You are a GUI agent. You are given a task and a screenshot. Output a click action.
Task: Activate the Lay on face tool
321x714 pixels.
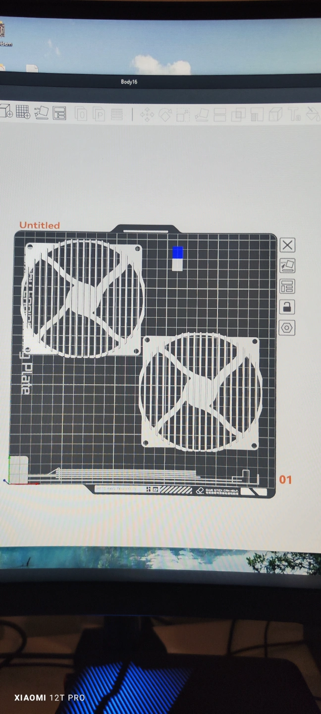201,115
